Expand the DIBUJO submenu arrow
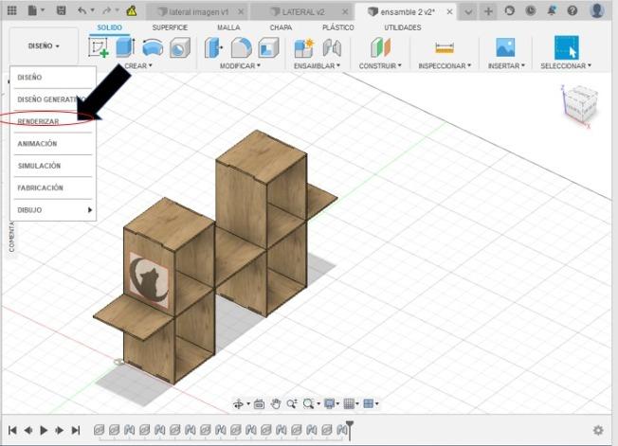The height and width of the screenshot is (446, 618). point(90,209)
